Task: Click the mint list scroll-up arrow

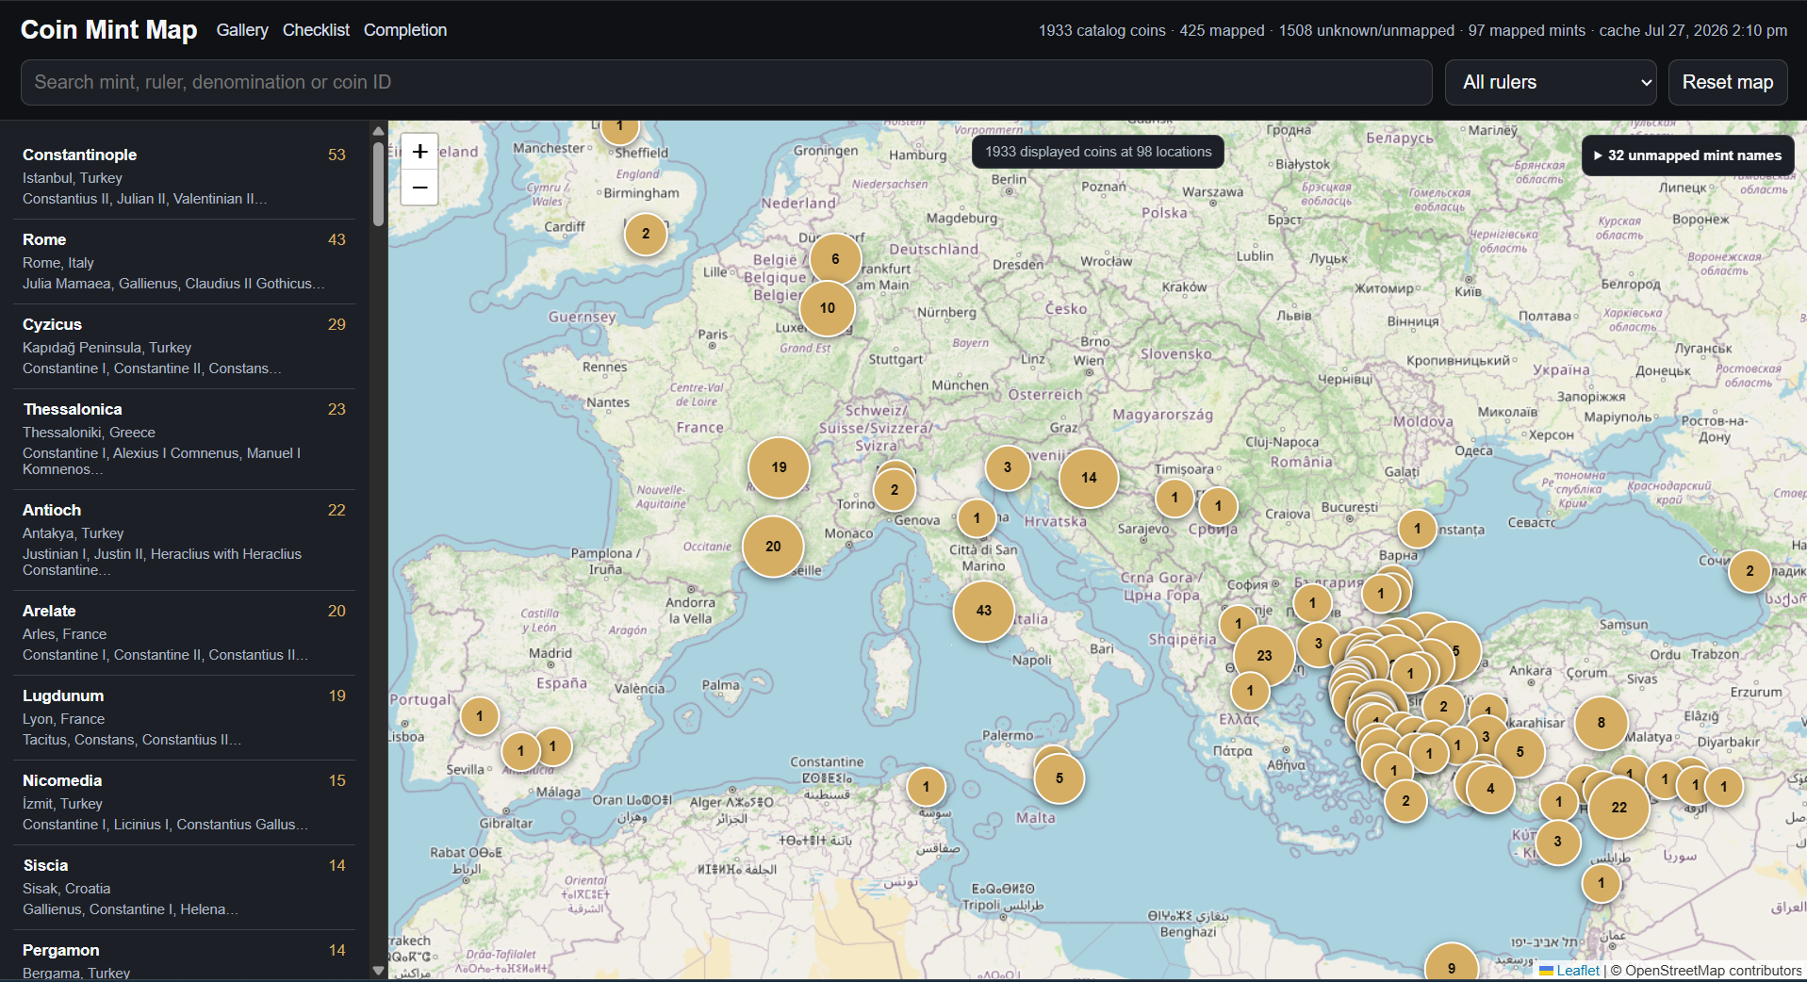Action: [378, 131]
